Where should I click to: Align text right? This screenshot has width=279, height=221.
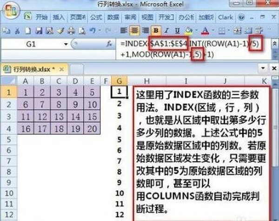click(x=146, y=31)
